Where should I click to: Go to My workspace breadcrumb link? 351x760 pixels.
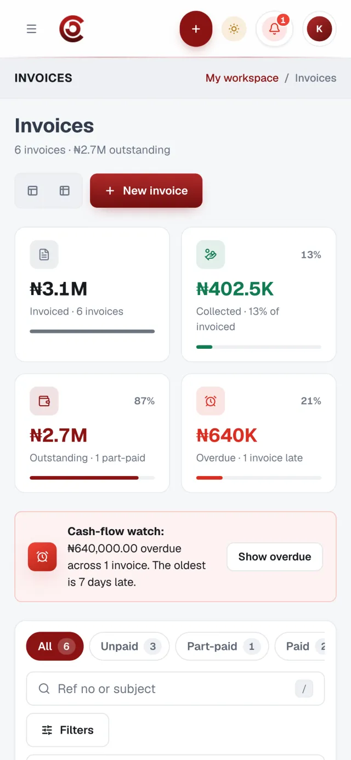tap(242, 78)
